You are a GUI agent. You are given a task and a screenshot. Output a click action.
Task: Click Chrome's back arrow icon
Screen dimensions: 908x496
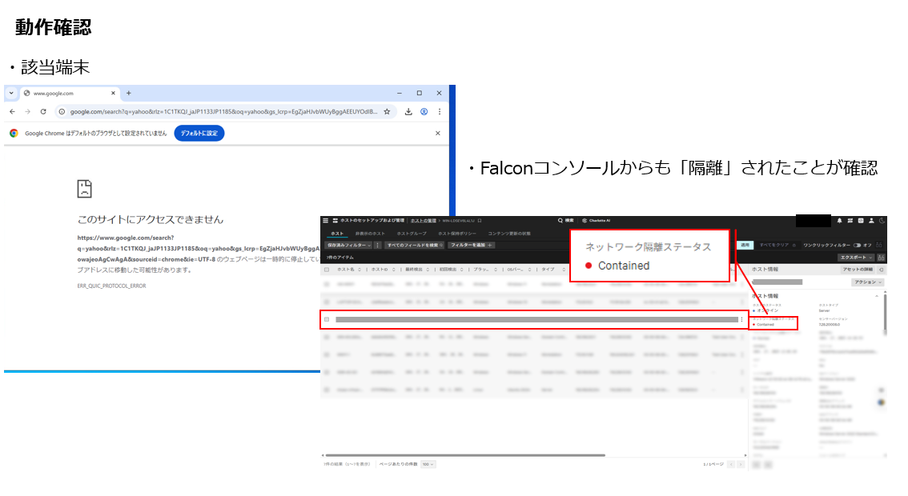pyautogui.click(x=11, y=111)
